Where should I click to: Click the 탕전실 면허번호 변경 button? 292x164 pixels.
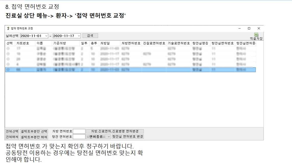click(128, 137)
